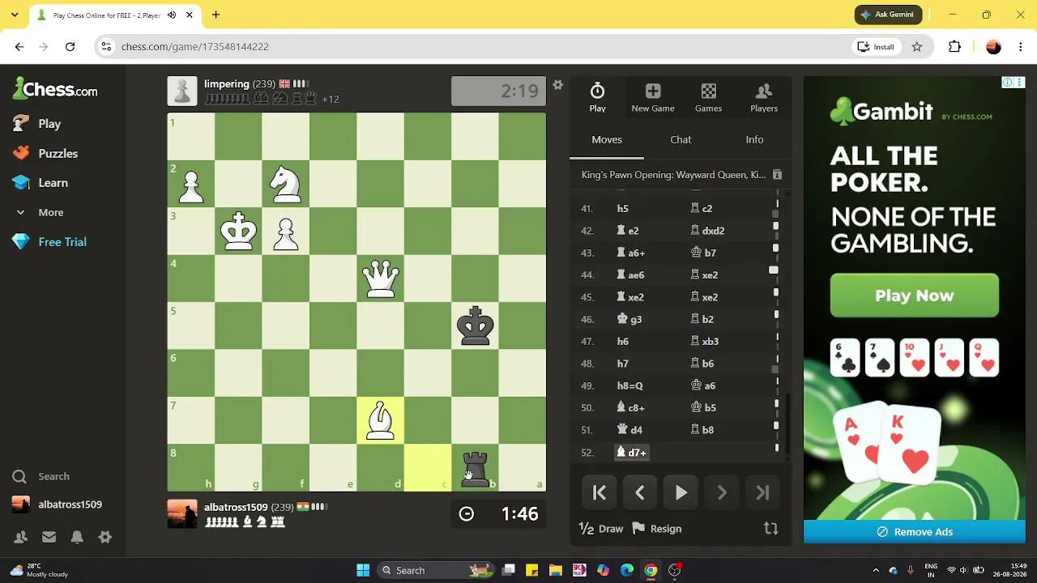Jump to the first move of the game
The width and height of the screenshot is (1037, 583).
(x=600, y=492)
